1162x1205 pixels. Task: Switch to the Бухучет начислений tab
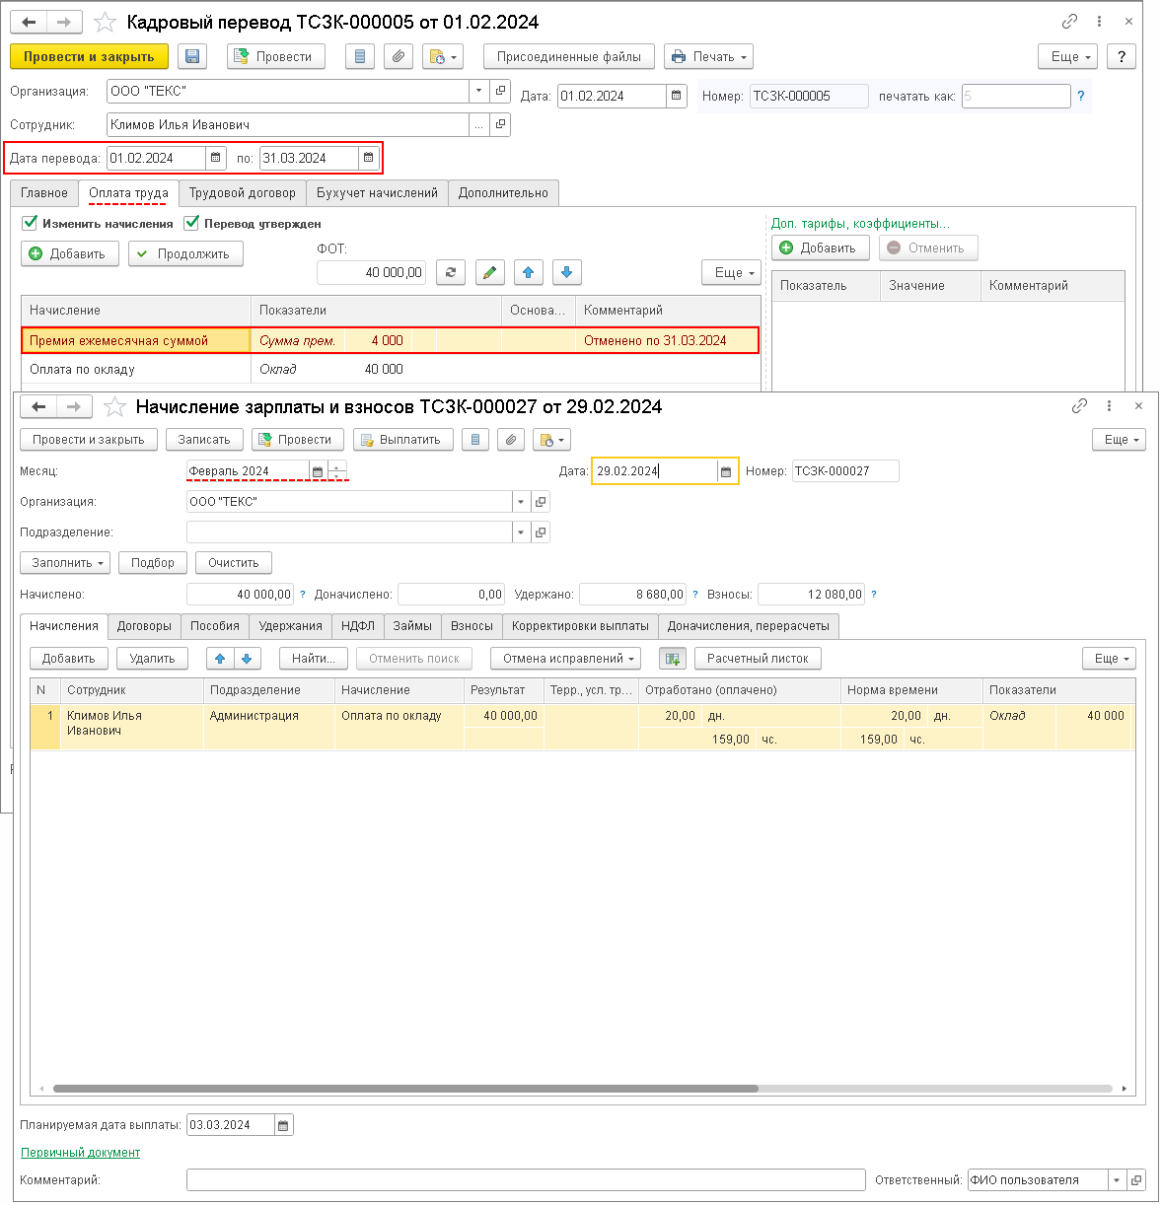(377, 193)
